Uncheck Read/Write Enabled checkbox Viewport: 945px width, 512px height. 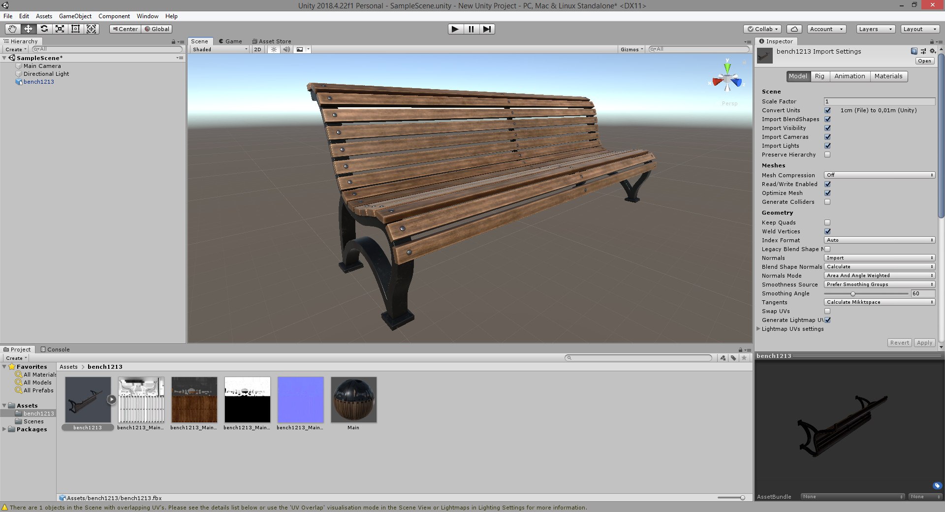[827, 184]
